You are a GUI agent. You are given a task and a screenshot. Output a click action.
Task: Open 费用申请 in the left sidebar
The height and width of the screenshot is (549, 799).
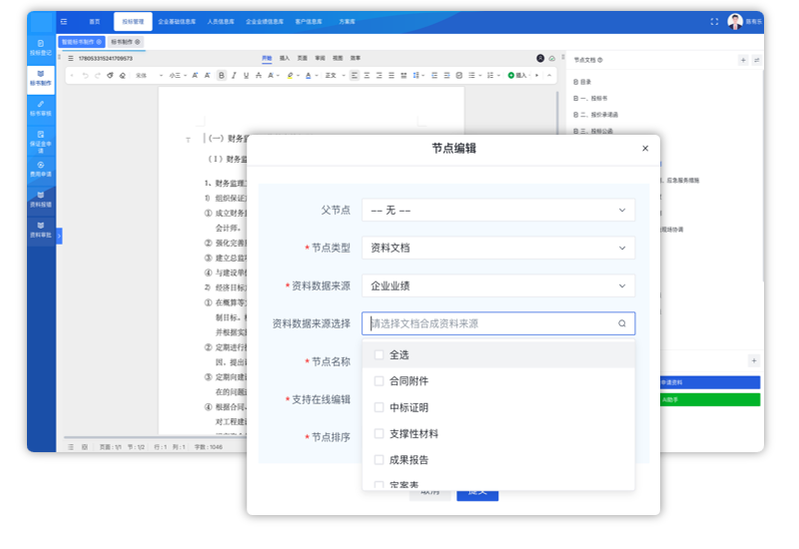(x=41, y=169)
